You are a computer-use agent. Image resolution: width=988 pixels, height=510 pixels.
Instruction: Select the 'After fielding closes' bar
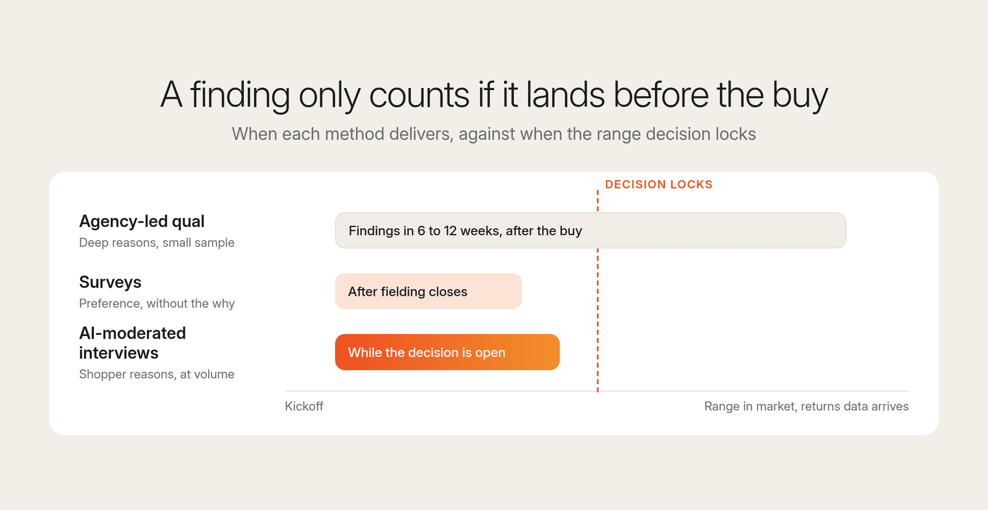tap(428, 291)
